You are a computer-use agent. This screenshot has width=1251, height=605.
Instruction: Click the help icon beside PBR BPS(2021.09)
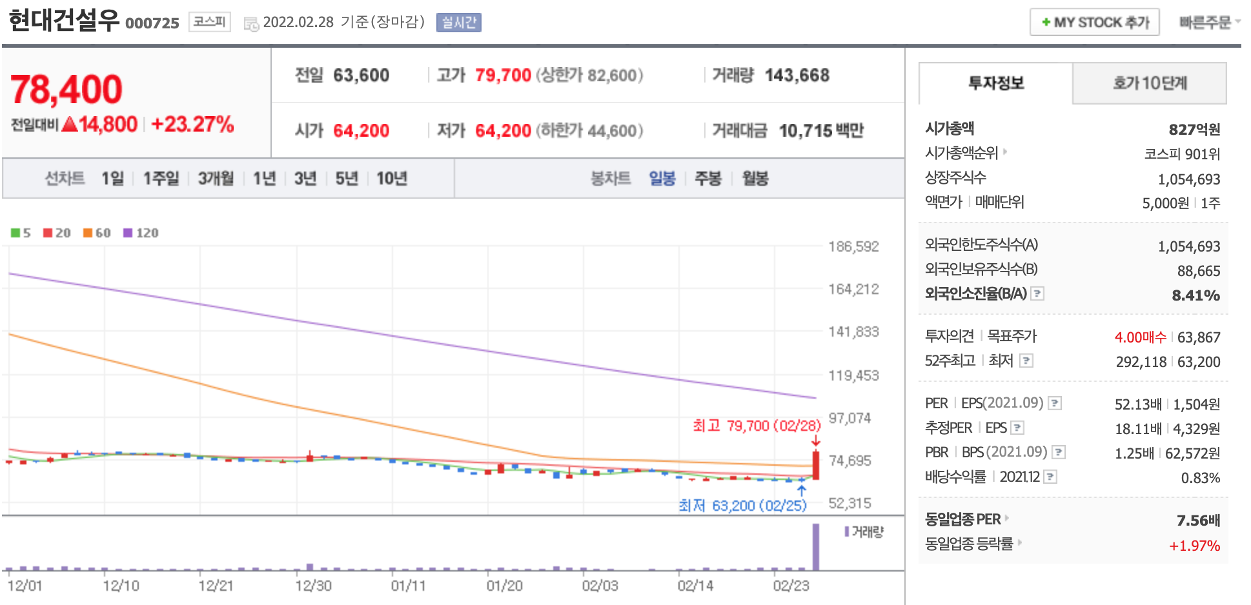(1058, 452)
